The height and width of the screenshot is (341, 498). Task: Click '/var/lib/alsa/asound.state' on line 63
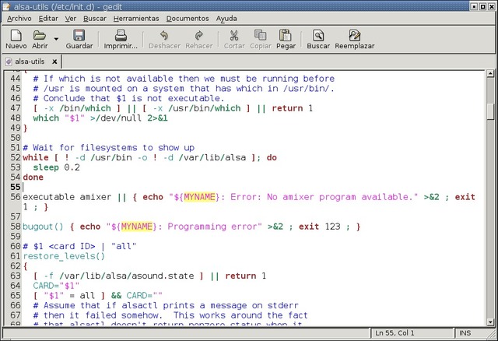(x=126, y=276)
